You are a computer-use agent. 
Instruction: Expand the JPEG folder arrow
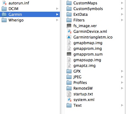[122, 77]
